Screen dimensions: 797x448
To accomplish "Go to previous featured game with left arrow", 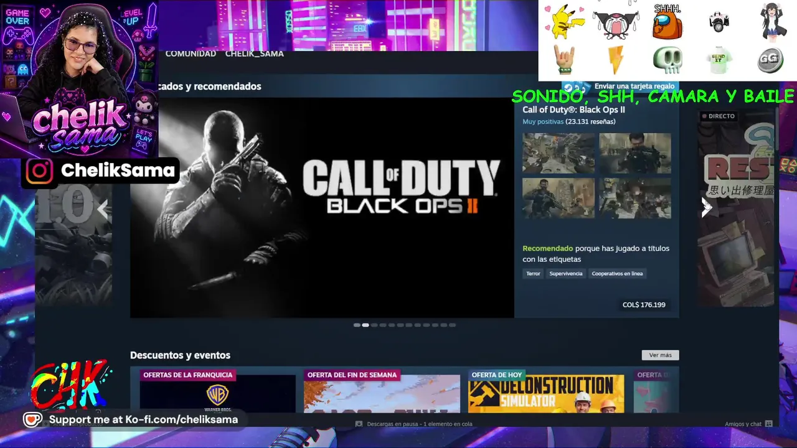I will coord(103,210).
